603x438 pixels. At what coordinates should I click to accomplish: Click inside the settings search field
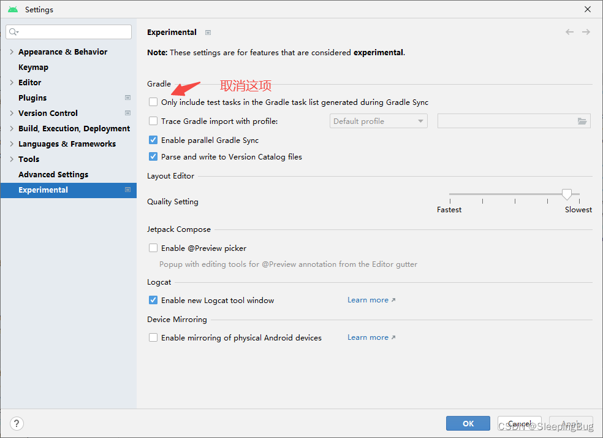tap(68, 31)
